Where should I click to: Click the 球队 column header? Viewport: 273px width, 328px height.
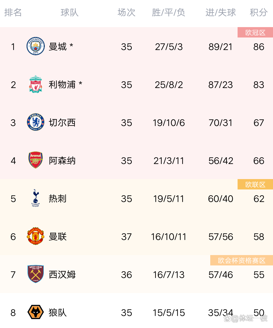coord(70,12)
